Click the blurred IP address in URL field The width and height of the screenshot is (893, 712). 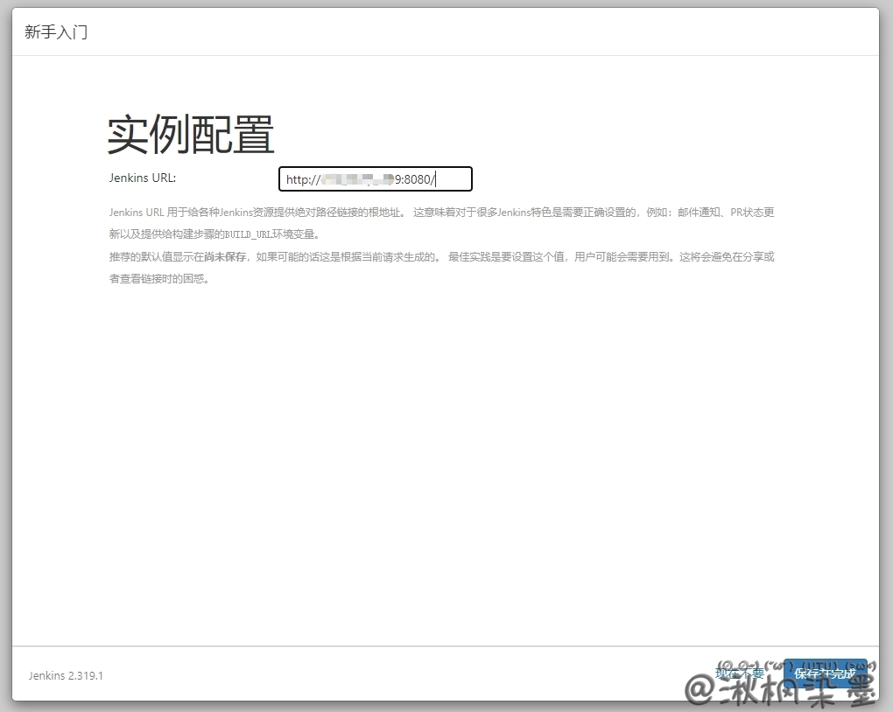(357, 180)
